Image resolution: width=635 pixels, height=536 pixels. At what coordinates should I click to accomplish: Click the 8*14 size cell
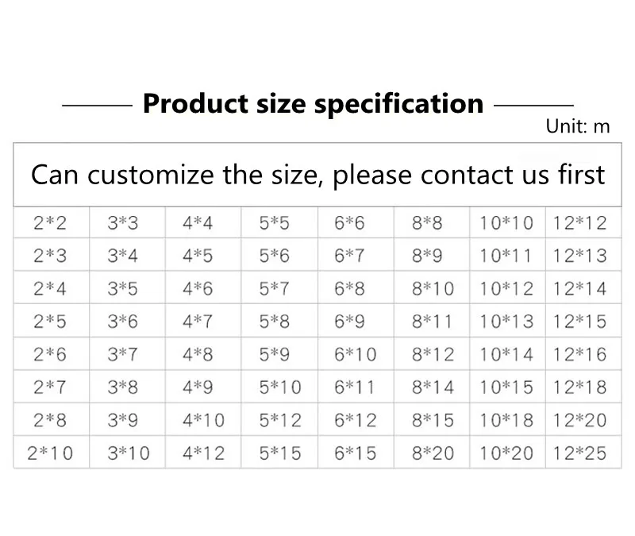pos(433,388)
